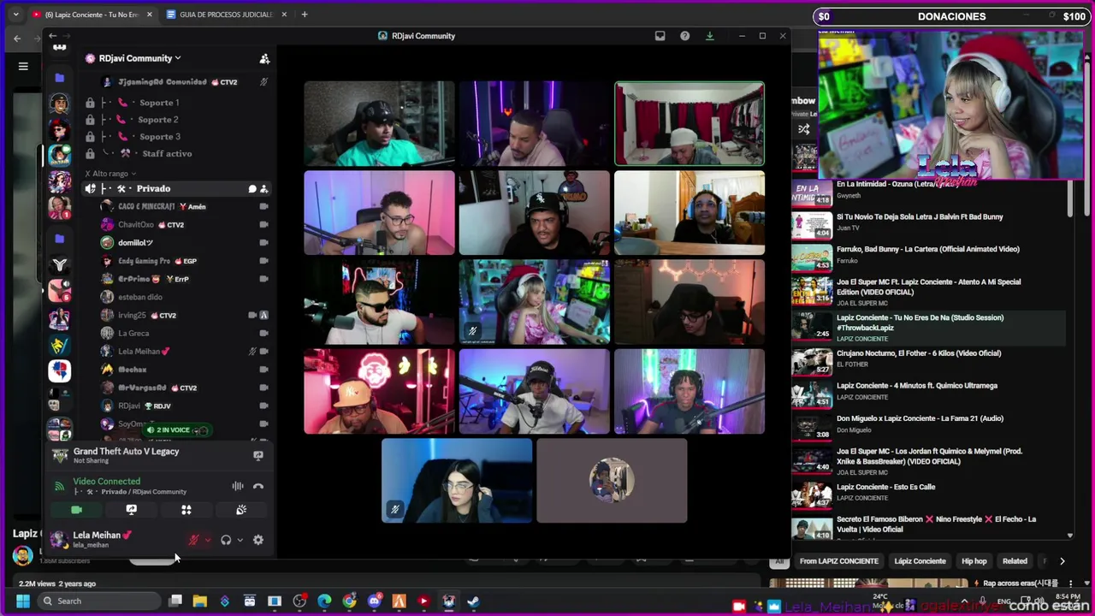Focus the video tile of woman with glasses

click(x=457, y=480)
